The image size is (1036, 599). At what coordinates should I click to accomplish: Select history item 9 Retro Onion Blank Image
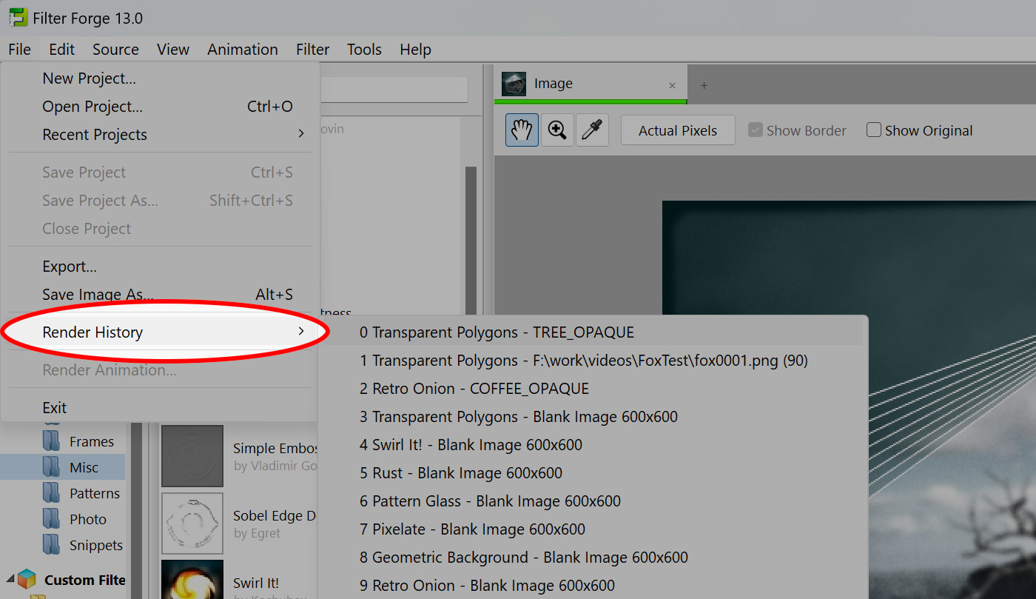[592, 586]
